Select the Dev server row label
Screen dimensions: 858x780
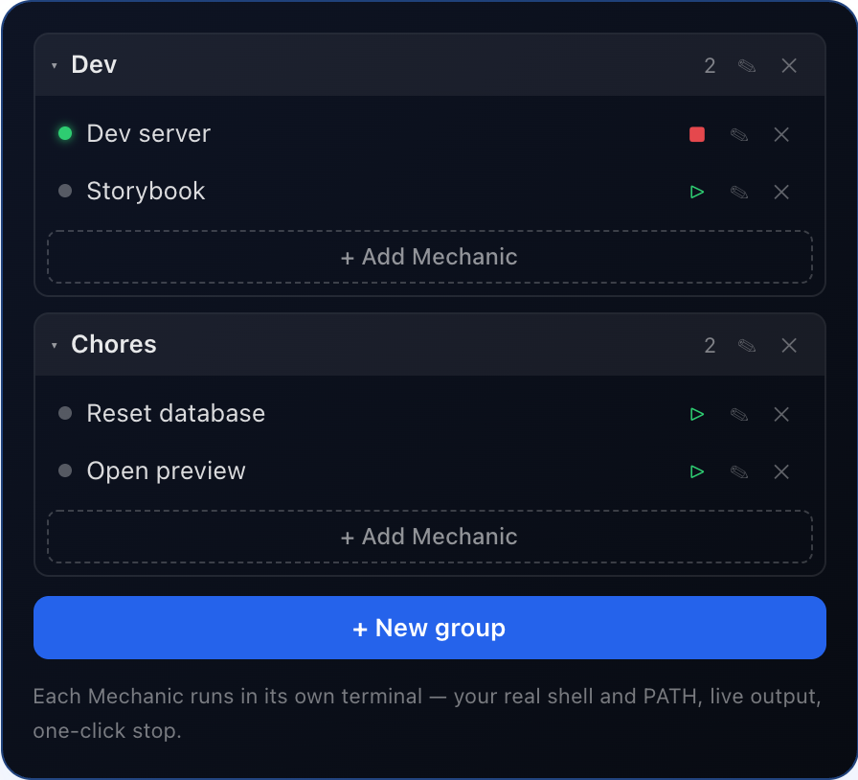tap(148, 133)
